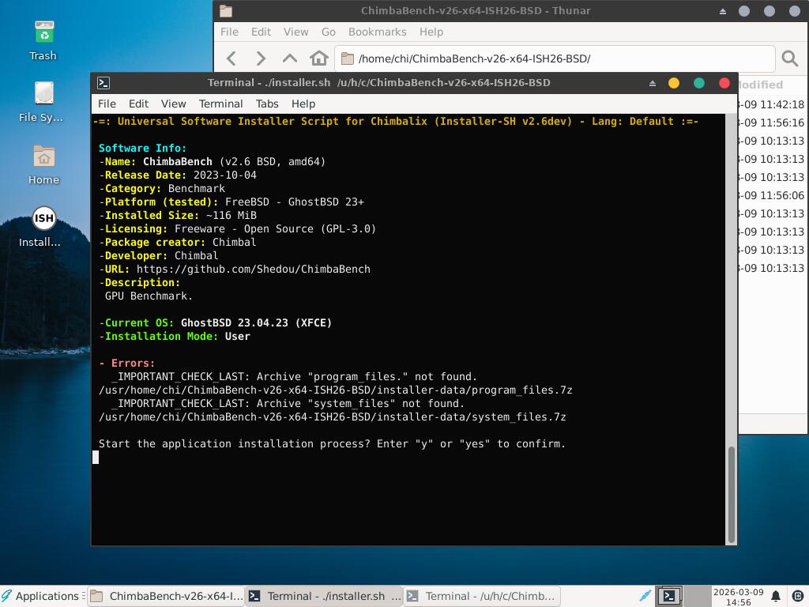Viewport: 809px width, 607px height.
Task: Click the Modified column header in Thunar
Action: tap(762, 85)
